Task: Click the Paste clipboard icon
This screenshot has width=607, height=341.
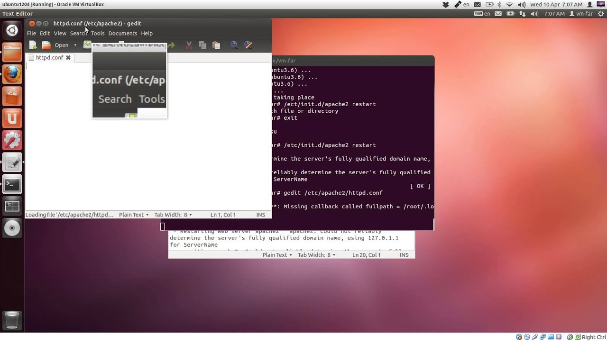Action: [x=216, y=45]
